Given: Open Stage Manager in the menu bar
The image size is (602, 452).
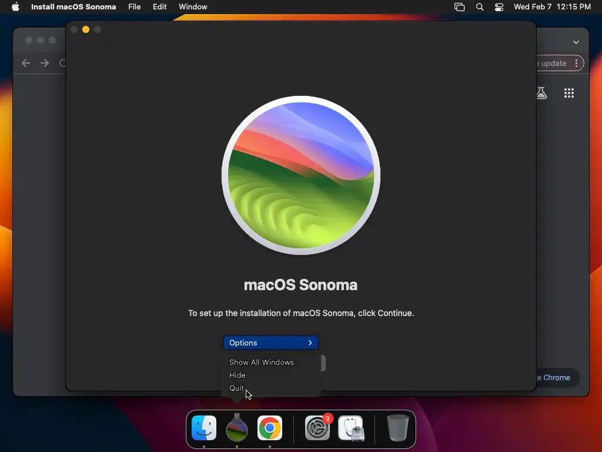Looking at the screenshot, I should [460, 6].
